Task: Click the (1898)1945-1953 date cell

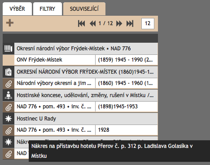Action: point(127,107)
